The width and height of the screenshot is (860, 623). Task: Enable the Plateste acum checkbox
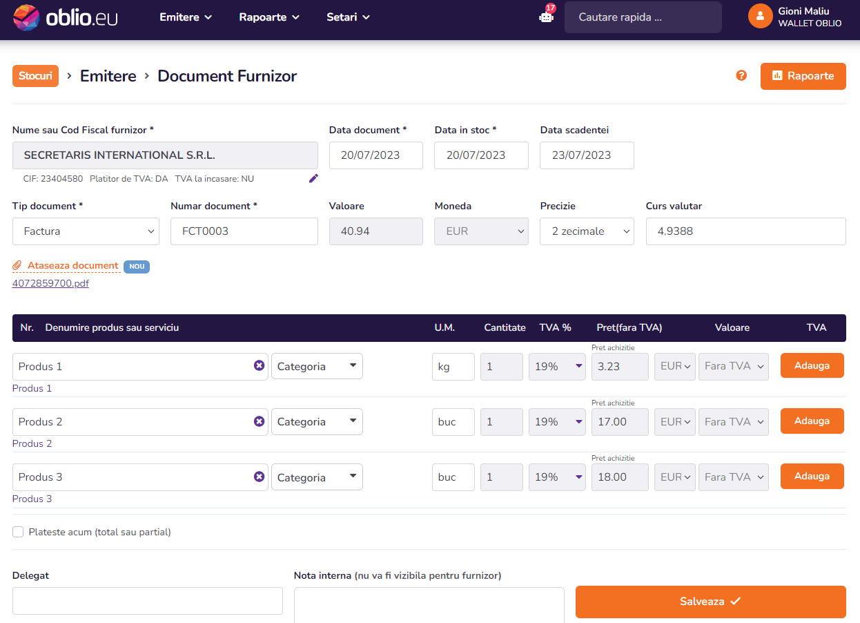point(18,532)
